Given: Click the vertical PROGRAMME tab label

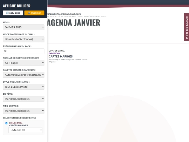Looking at the screenshot, I should point(187,27).
